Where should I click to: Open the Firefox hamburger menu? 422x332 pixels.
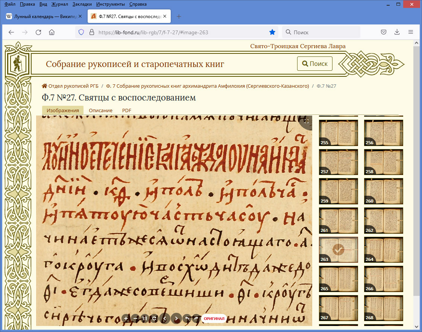click(410, 32)
